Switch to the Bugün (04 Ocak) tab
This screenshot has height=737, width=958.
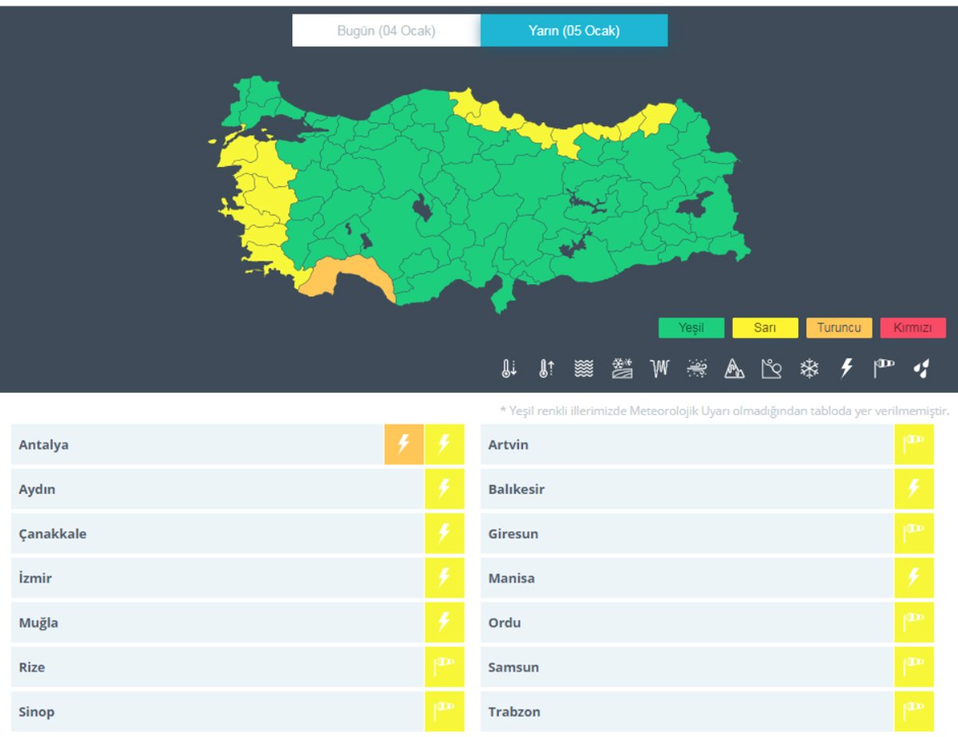click(386, 31)
